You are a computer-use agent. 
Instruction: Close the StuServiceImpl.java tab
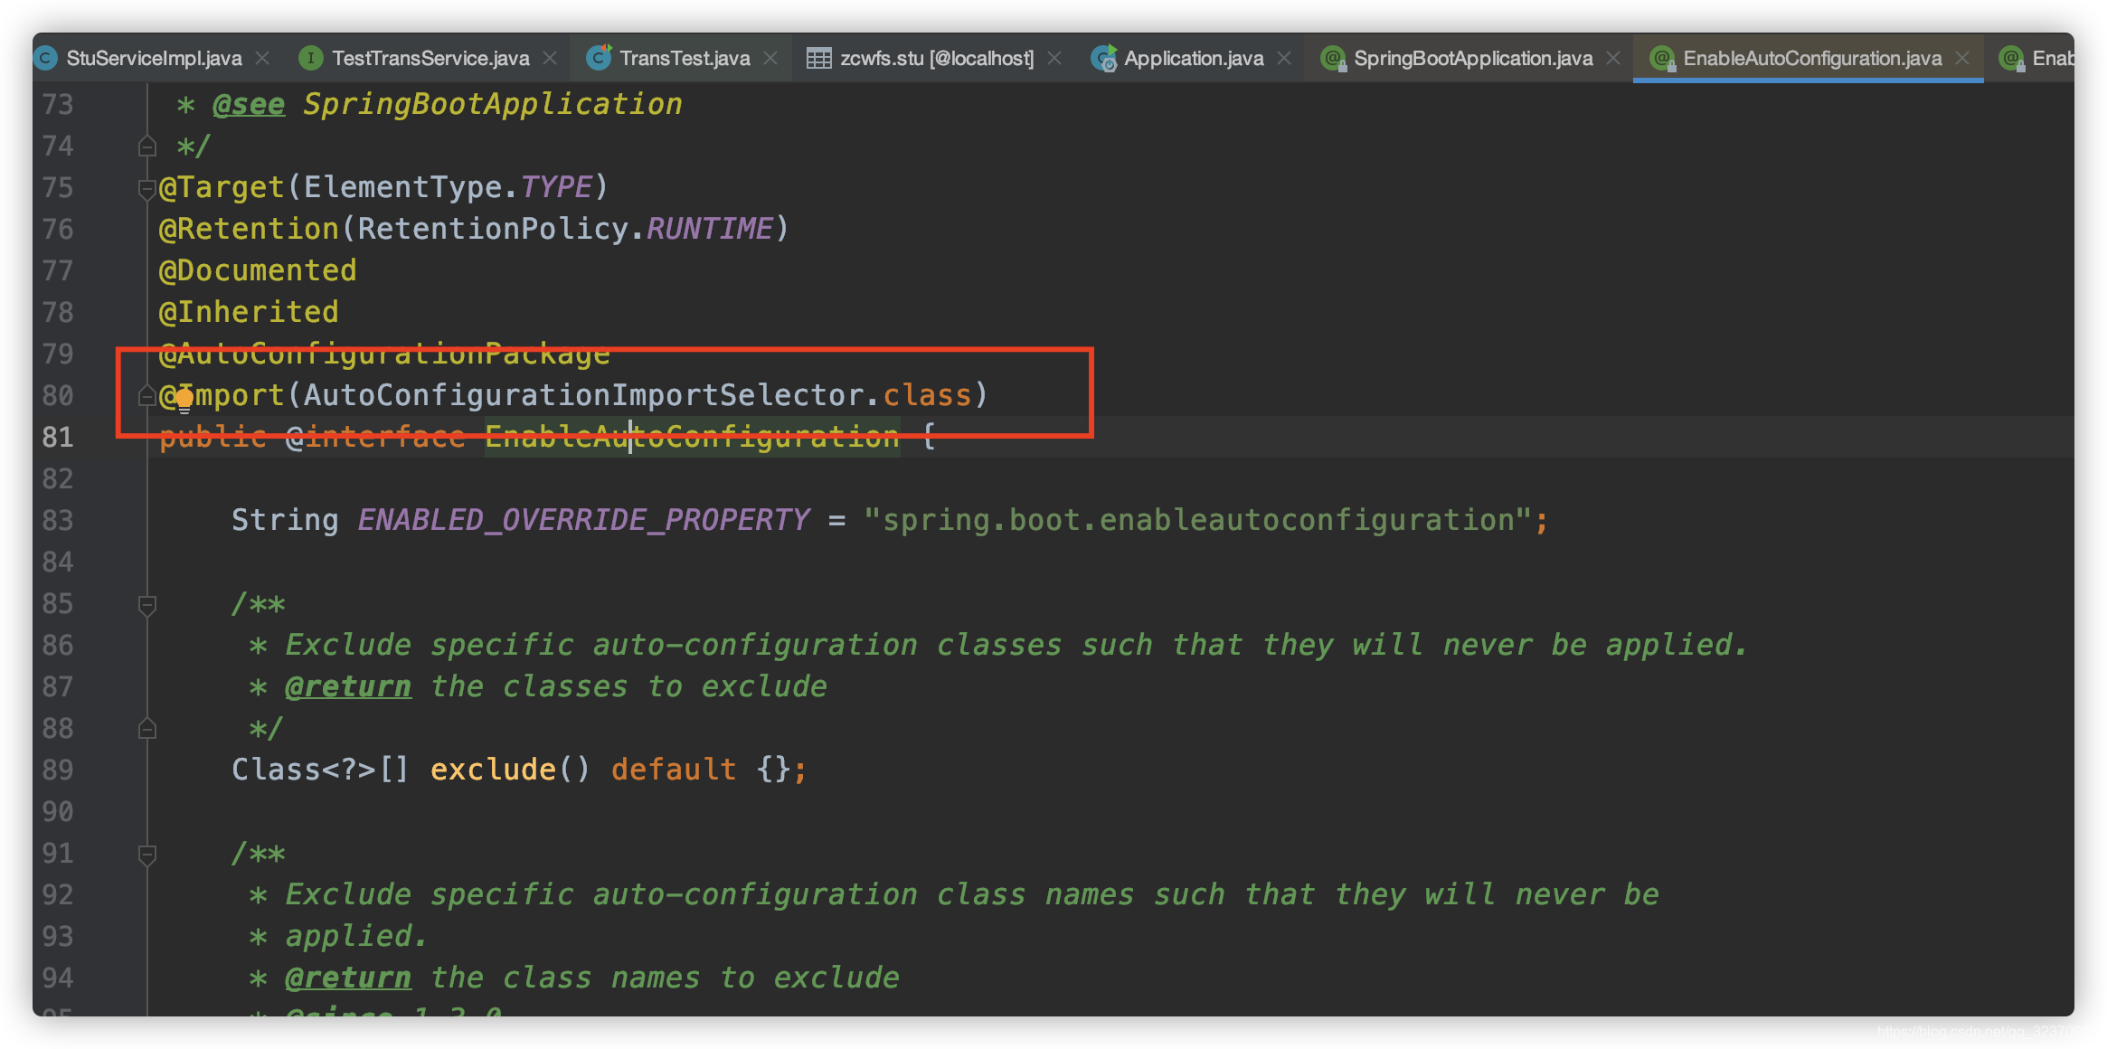click(x=262, y=59)
